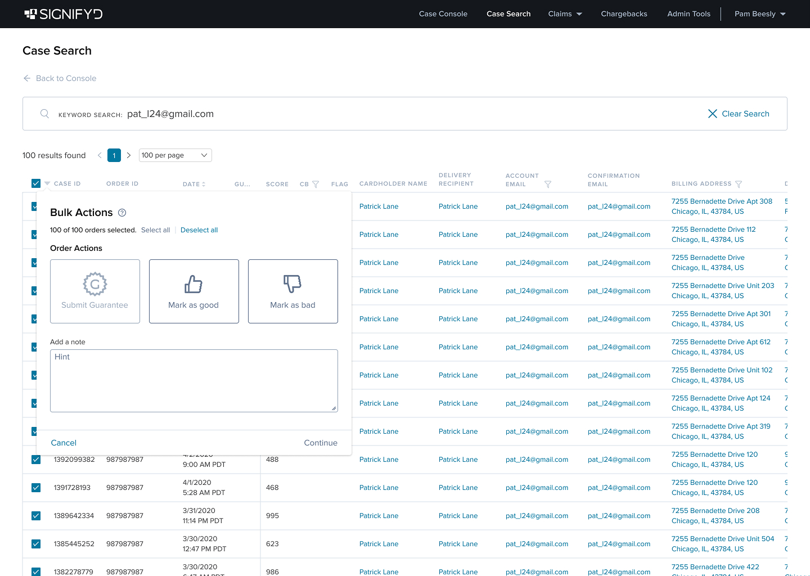
Task: Toggle the bulk actions caret next to the header checkbox
Action: 47,183
